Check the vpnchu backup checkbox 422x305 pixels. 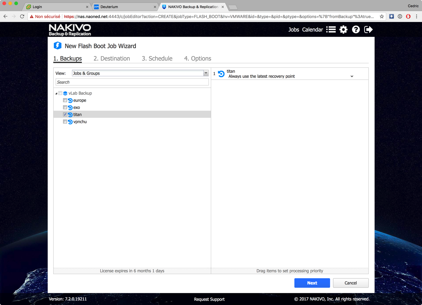pos(65,122)
